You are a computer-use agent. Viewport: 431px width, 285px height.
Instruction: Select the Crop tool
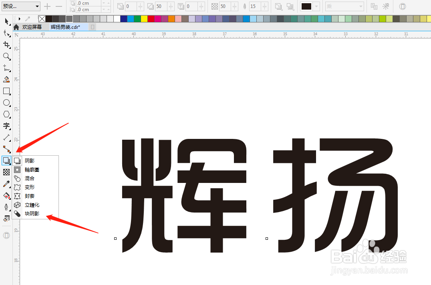(6, 45)
